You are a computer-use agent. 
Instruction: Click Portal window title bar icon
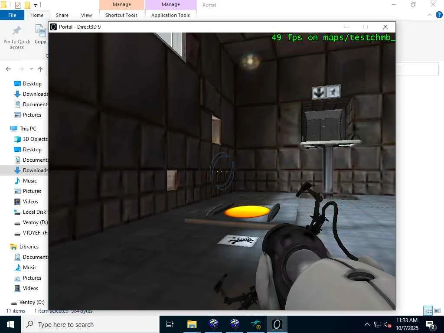[53, 26]
